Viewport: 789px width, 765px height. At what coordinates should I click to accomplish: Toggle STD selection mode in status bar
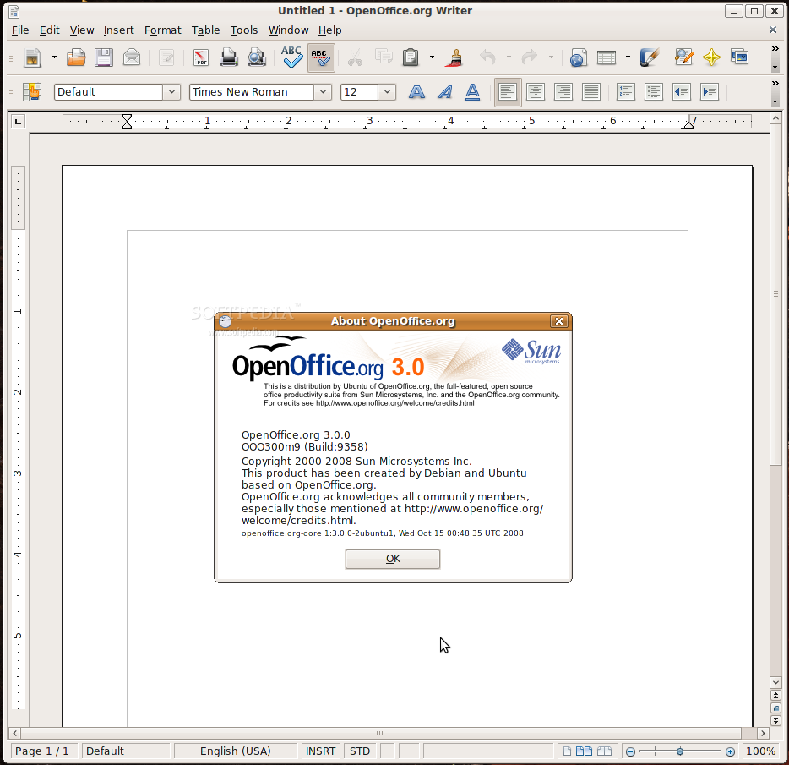[x=360, y=751]
